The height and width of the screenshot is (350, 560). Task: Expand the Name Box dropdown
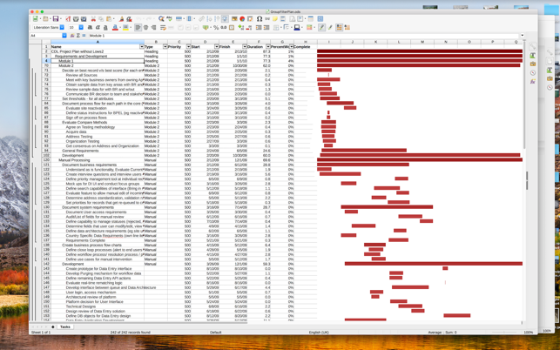(63, 36)
